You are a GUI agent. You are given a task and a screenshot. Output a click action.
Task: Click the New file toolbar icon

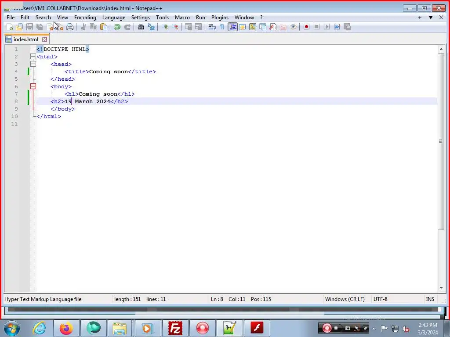(9, 27)
